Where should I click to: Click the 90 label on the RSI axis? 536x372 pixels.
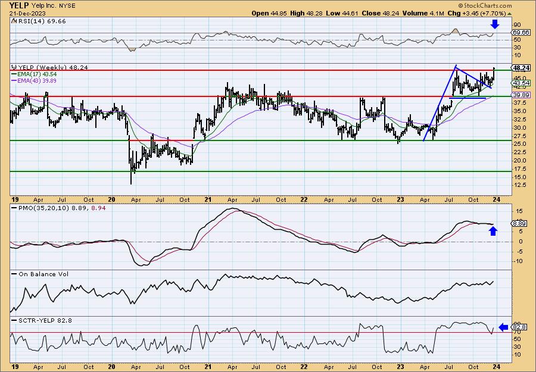[517, 24]
